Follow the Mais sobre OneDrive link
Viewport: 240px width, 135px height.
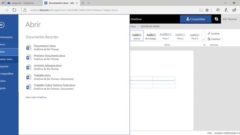[x=36, y=97]
